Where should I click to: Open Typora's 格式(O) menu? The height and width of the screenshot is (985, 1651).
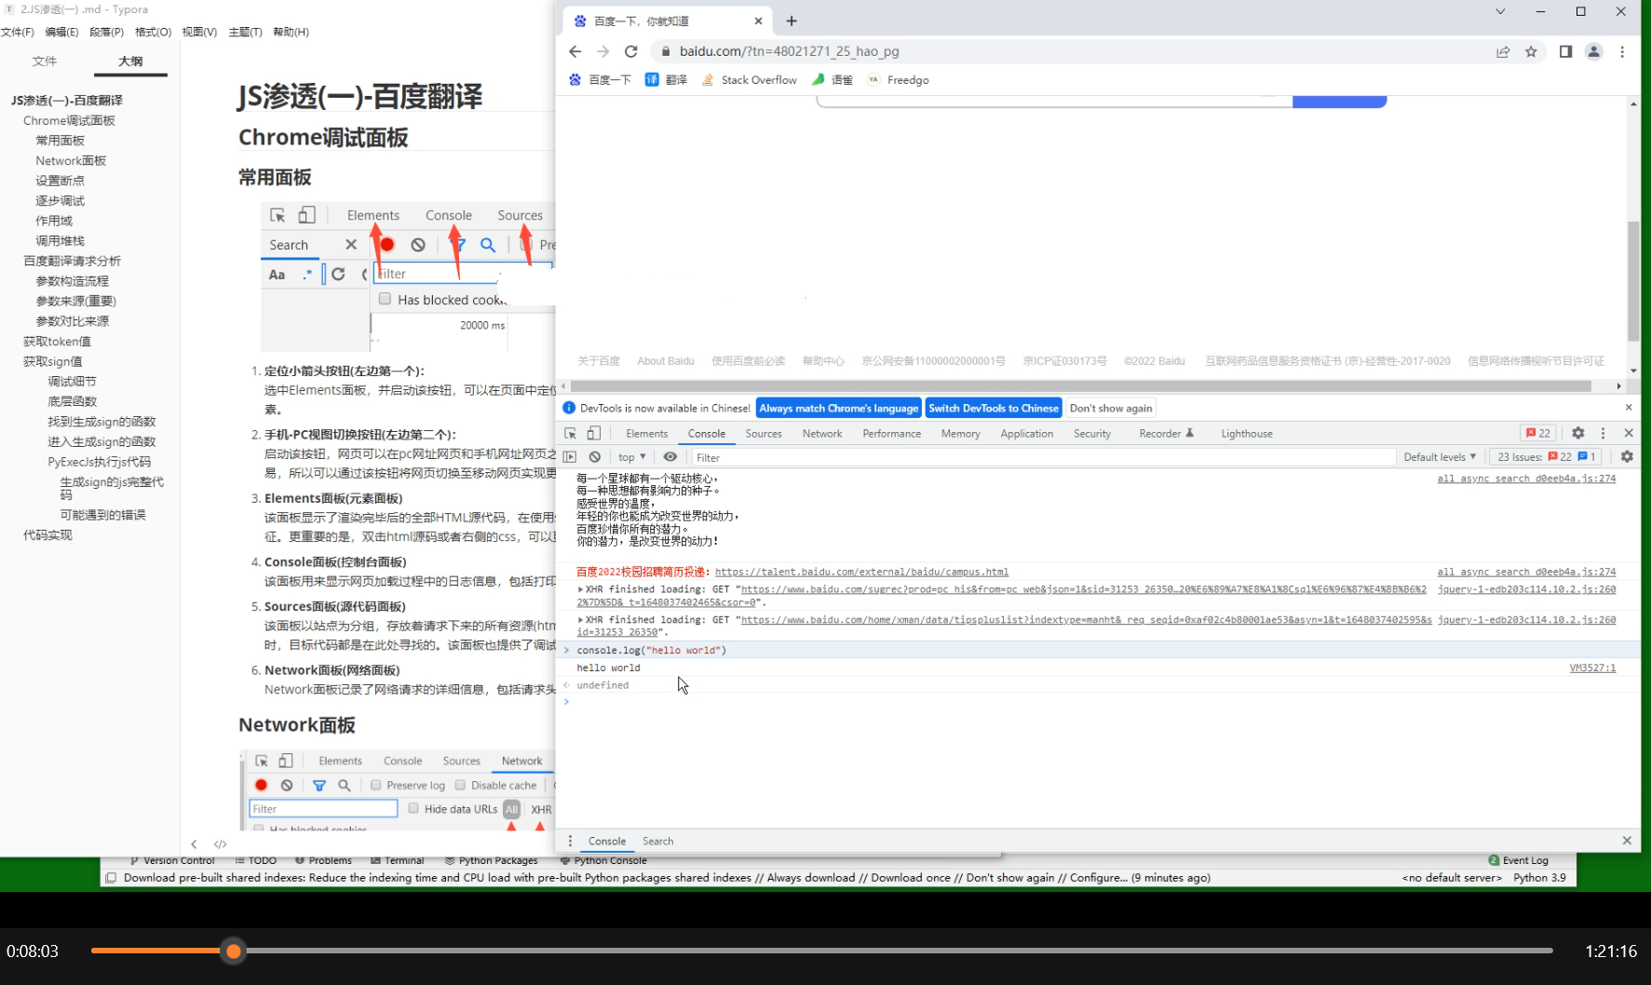(153, 32)
